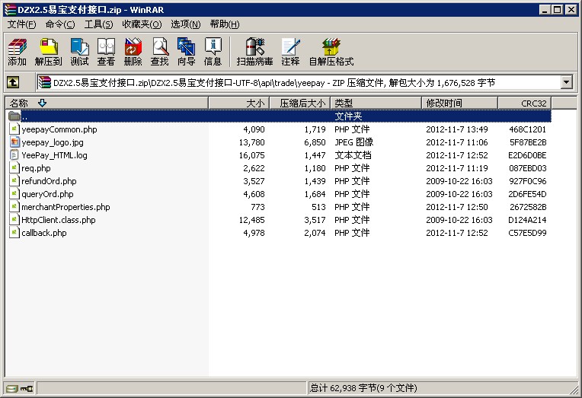Select the callback.php file icon
Viewport: 582px width, 398px height.
pyautogui.click(x=14, y=233)
